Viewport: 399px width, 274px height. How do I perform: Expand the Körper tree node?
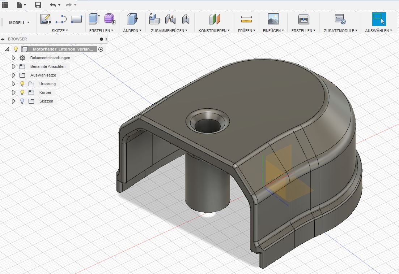click(x=14, y=92)
